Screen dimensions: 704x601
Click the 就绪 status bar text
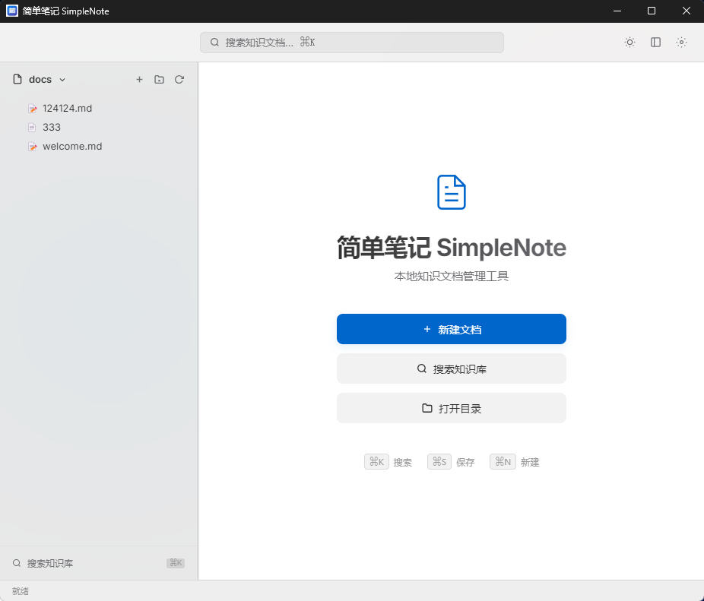20,591
